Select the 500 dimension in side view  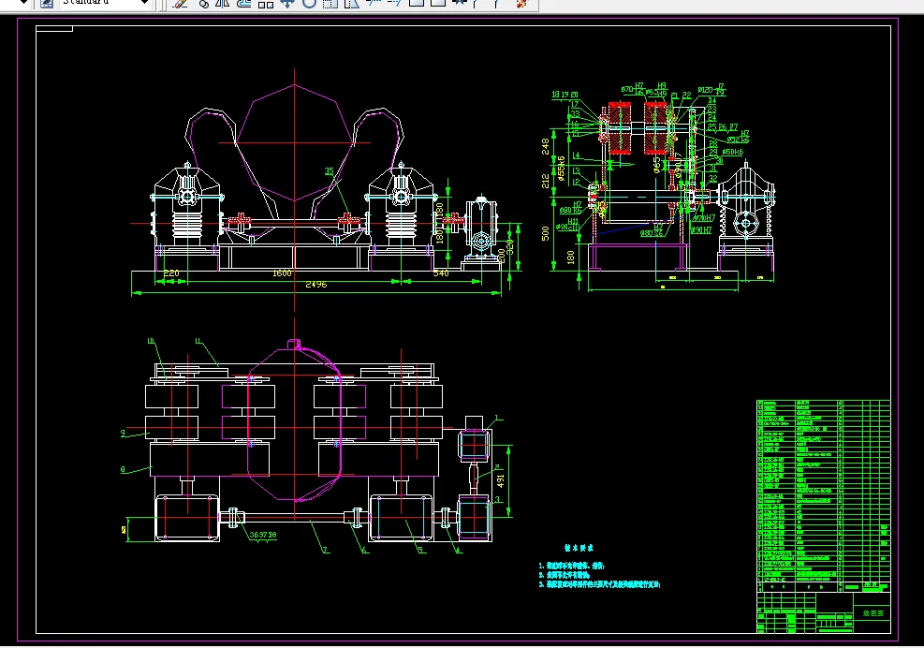pos(546,233)
